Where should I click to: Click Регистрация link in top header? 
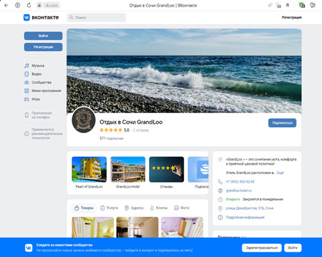pos(292,17)
